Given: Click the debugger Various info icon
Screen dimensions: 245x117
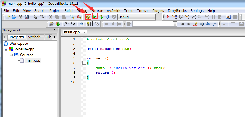Looking at the screenshot, I should [x=235, y=17].
